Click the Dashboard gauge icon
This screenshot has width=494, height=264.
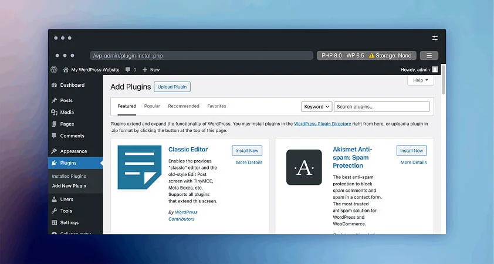54,85
